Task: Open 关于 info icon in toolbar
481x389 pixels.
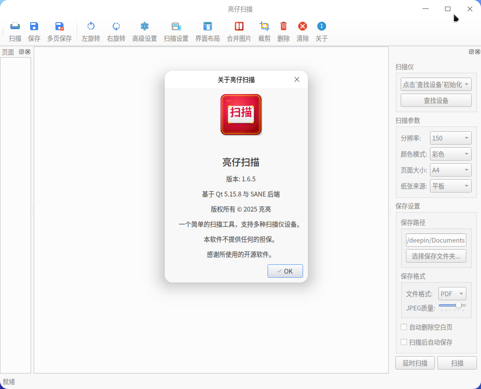Action: 322,31
